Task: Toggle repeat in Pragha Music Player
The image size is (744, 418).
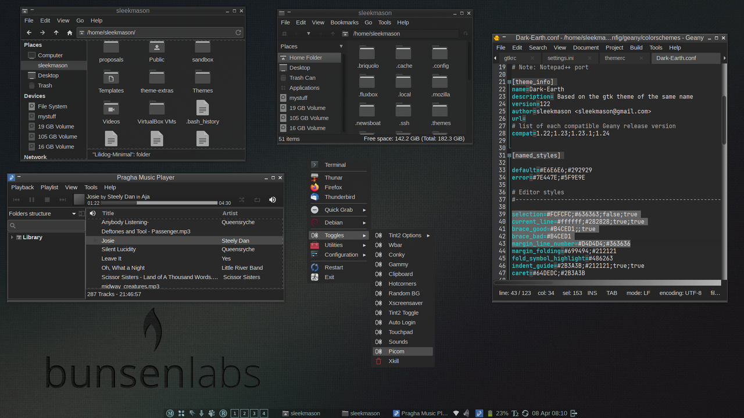Action: coord(257,200)
